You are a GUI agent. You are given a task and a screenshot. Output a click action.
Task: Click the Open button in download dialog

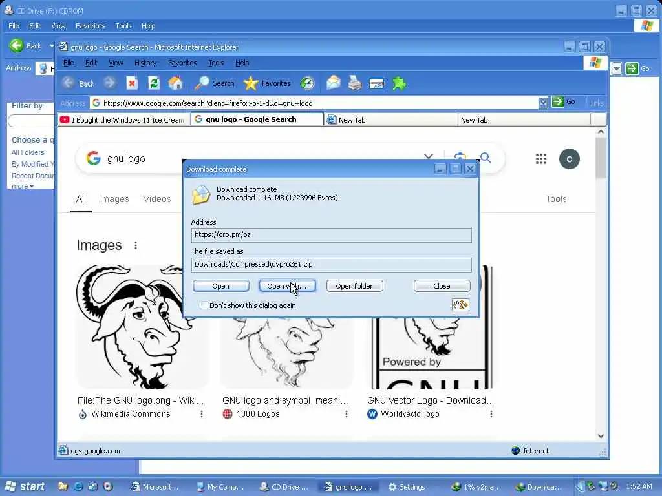pos(221,286)
